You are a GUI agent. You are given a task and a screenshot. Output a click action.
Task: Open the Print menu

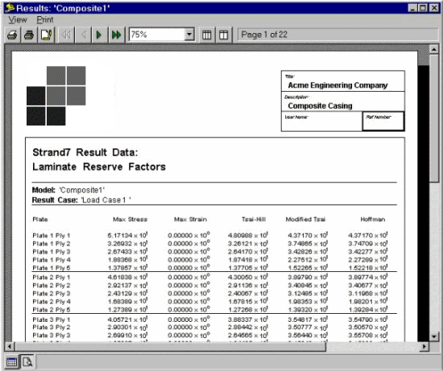pos(45,20)
